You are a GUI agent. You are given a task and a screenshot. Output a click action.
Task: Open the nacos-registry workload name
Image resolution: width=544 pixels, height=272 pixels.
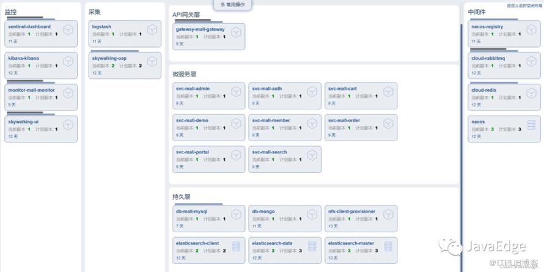pyautogui.click(x=487, y=27)
